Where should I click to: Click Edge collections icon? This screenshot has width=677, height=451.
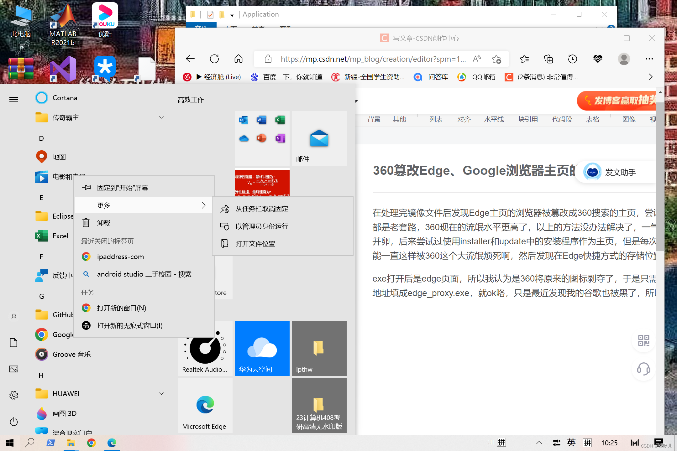[x=548, y=59]
